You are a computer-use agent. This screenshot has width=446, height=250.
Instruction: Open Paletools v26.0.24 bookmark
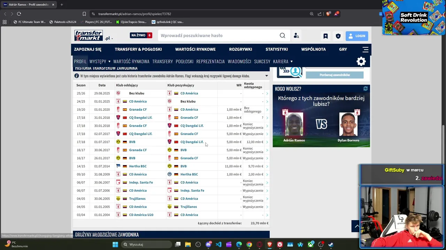[63, 22]
